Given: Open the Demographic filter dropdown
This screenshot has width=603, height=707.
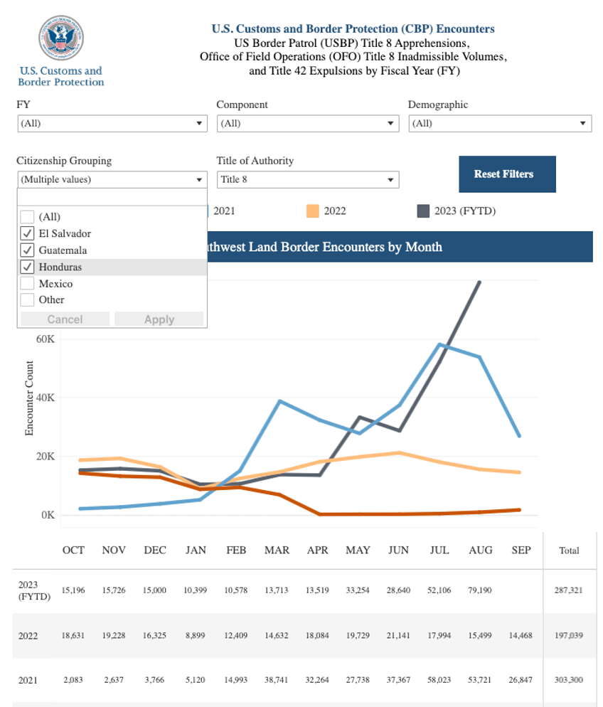Looking at the screenshot, I should point(500,124).
